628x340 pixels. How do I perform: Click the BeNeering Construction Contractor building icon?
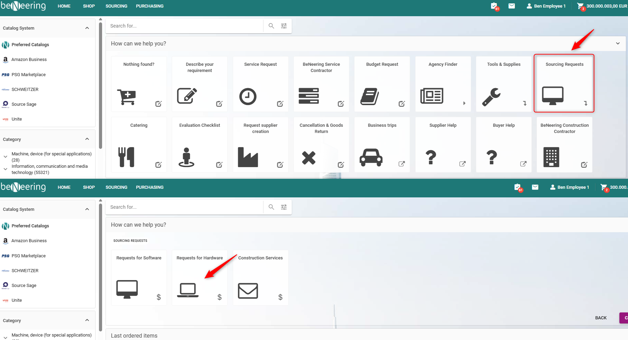click(x=551, y=157)
